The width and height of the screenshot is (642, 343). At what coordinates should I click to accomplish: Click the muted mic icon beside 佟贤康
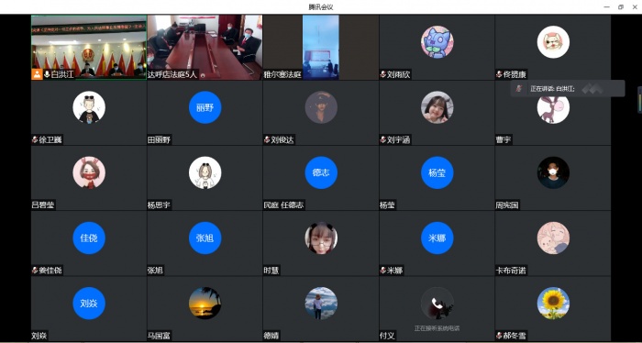coord(499,74)
